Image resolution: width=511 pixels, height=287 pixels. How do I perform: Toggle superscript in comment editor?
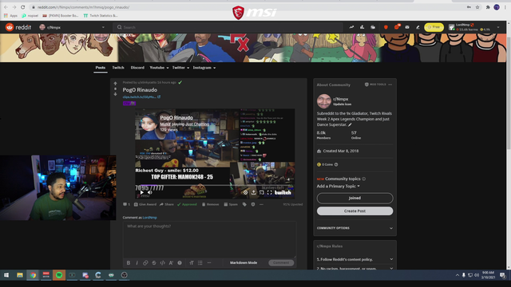pyautogui.click(x=171, y=262)
